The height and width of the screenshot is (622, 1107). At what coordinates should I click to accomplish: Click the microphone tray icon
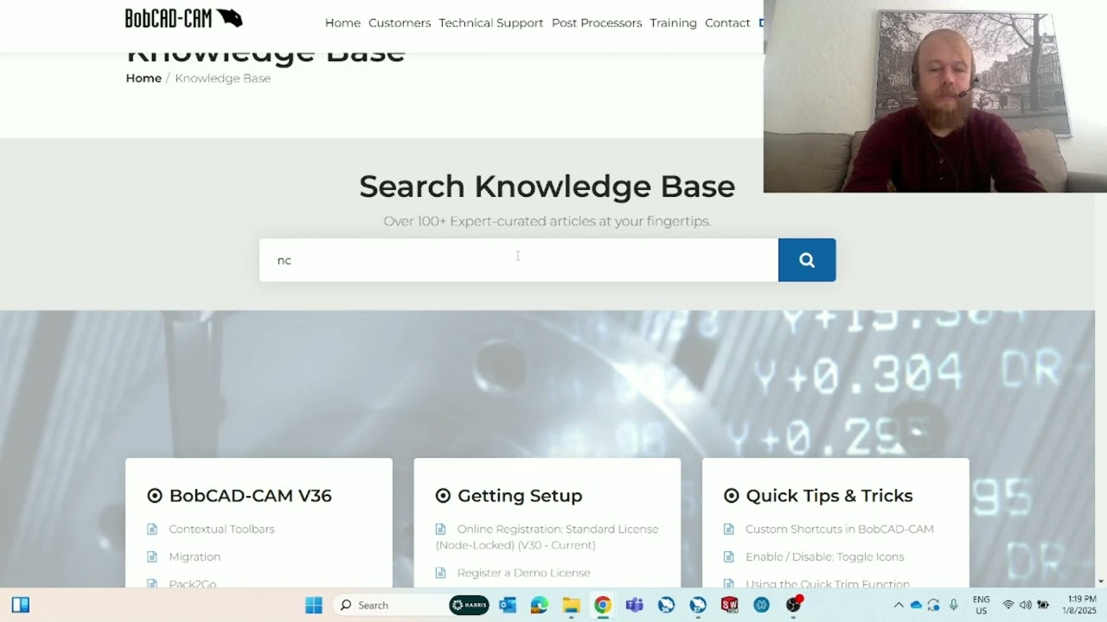click(x=954, y=605)
